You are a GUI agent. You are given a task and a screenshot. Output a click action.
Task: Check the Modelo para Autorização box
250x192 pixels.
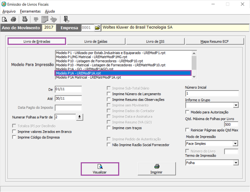click(x=188, y=112)
